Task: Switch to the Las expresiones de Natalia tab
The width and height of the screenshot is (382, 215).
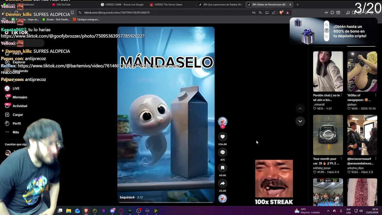Action: (220, 4)
